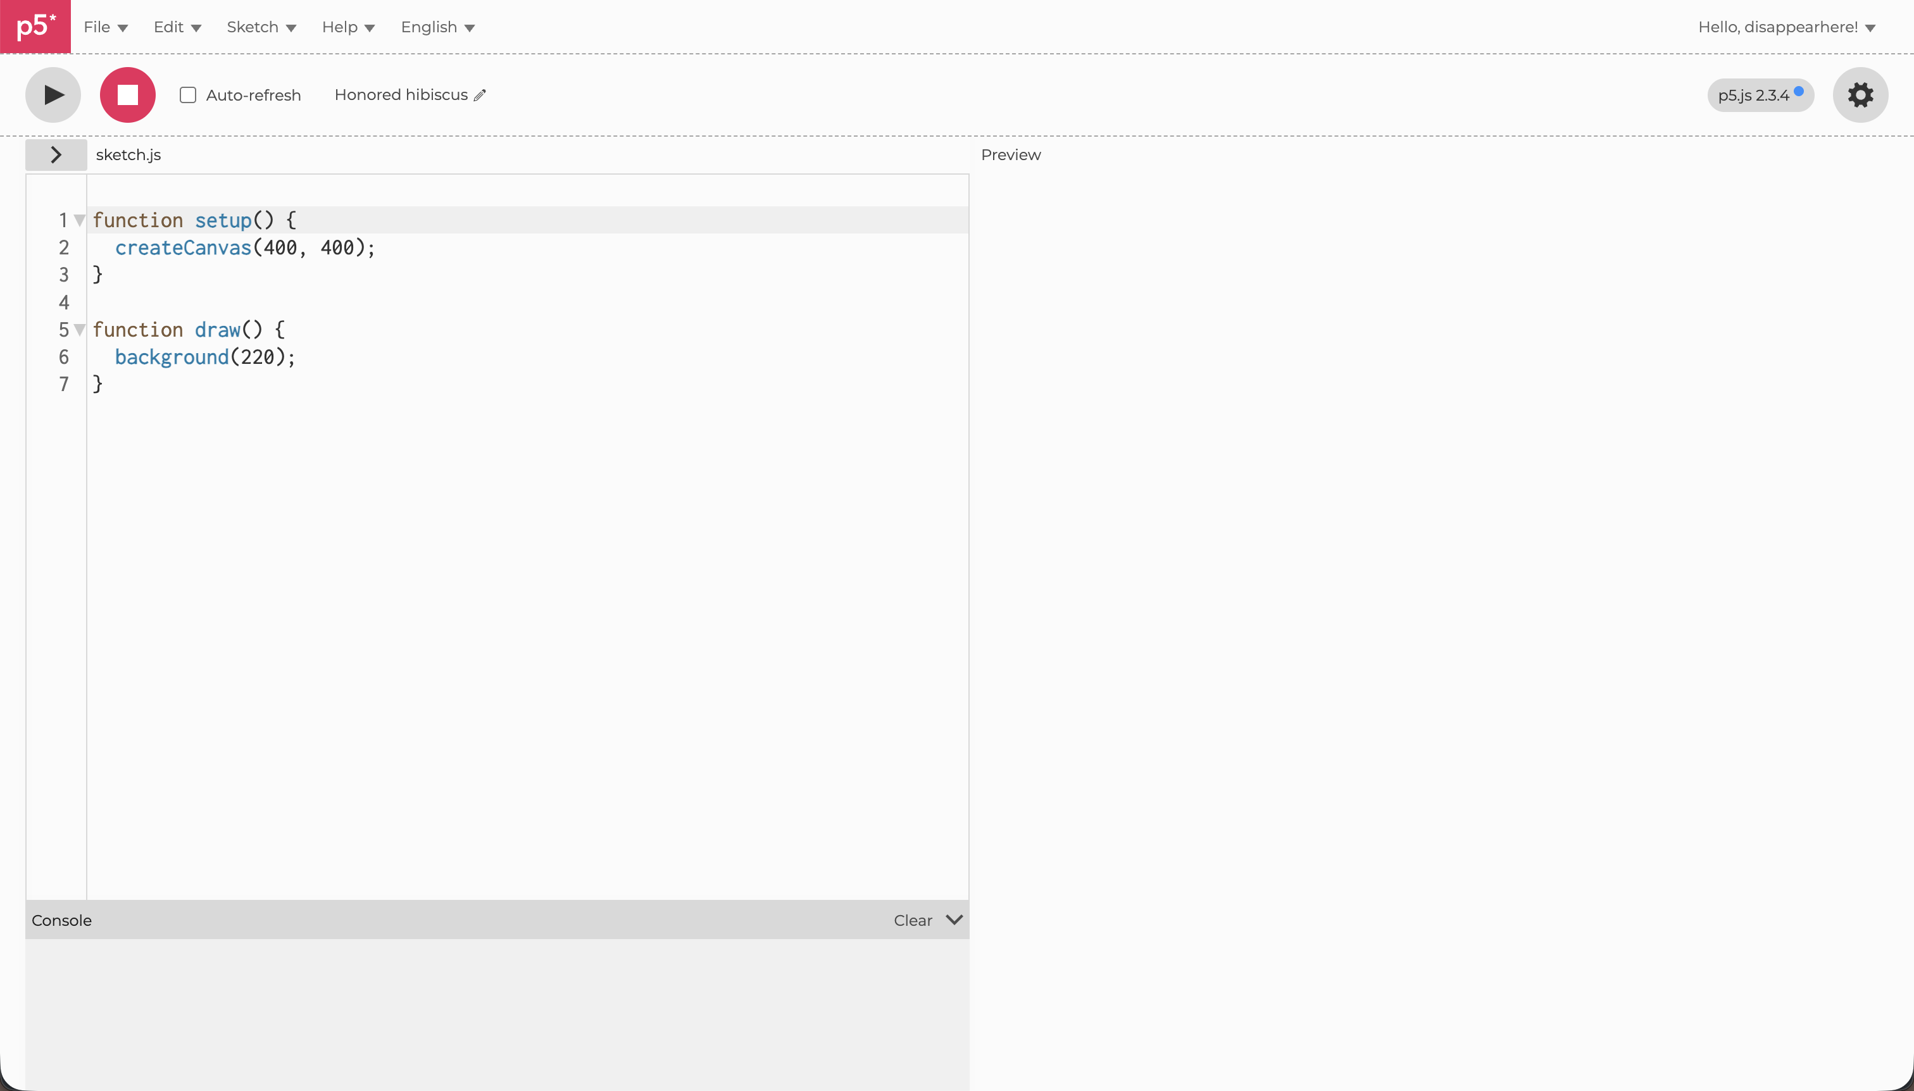The height and width of the screenshot is (1091, 1914).
Task: Click the p5 logo home icon
Action: click(x=35, y=26)
